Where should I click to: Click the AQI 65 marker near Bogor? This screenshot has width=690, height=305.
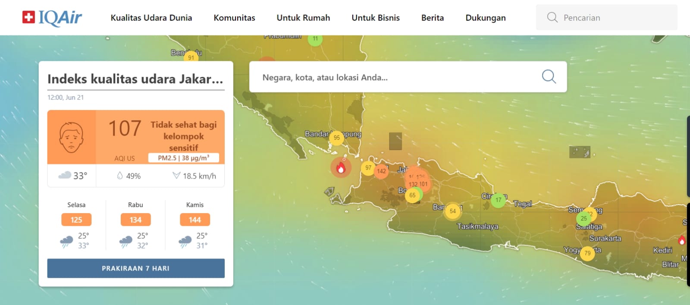pos(412,195)
